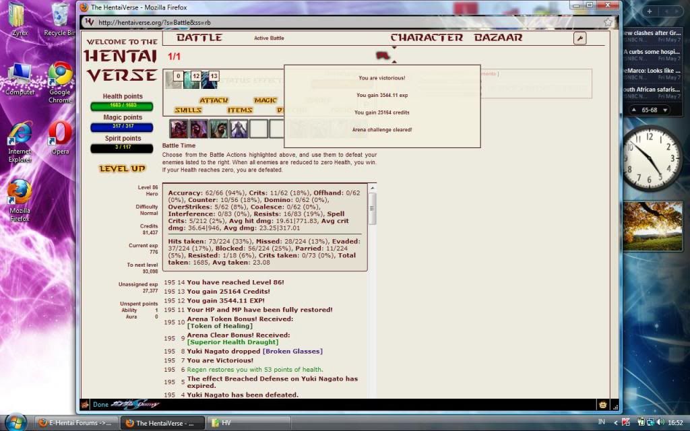Click the Level Up button
The width and height of the screenshot is (690, 431).
pyautogui.click(x=123, y=168)
